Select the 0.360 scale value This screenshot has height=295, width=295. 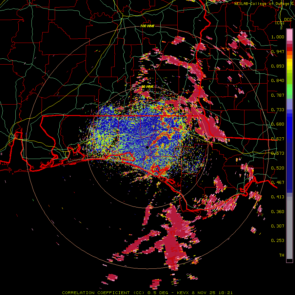(278, 212)
